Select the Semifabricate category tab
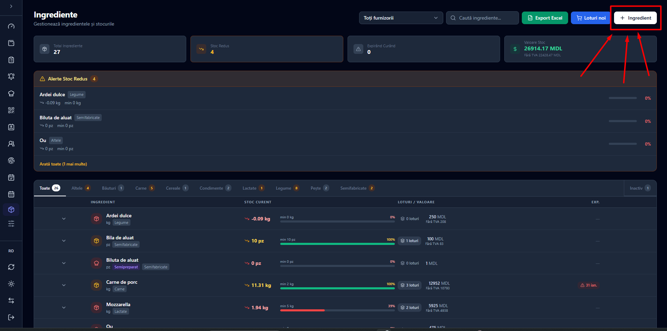The width and height of the screenshot is (667, 331). click(357, 188)
